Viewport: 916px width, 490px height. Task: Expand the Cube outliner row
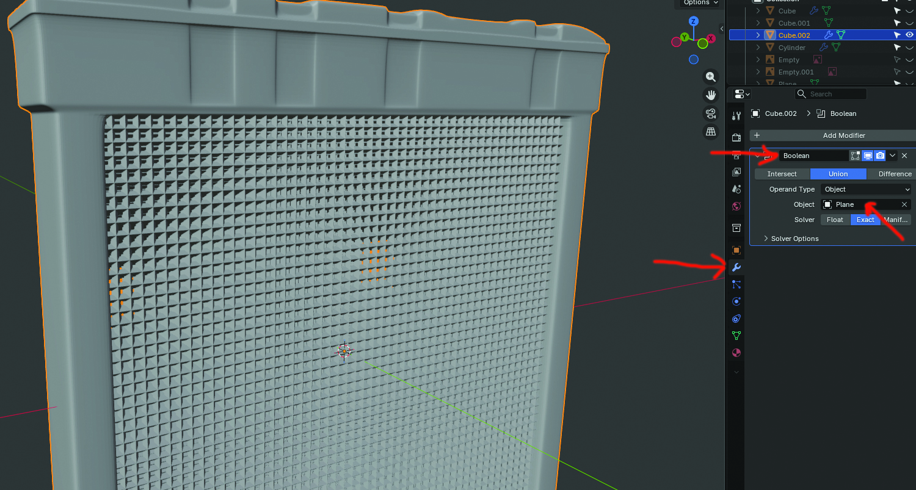pos(758,11)
